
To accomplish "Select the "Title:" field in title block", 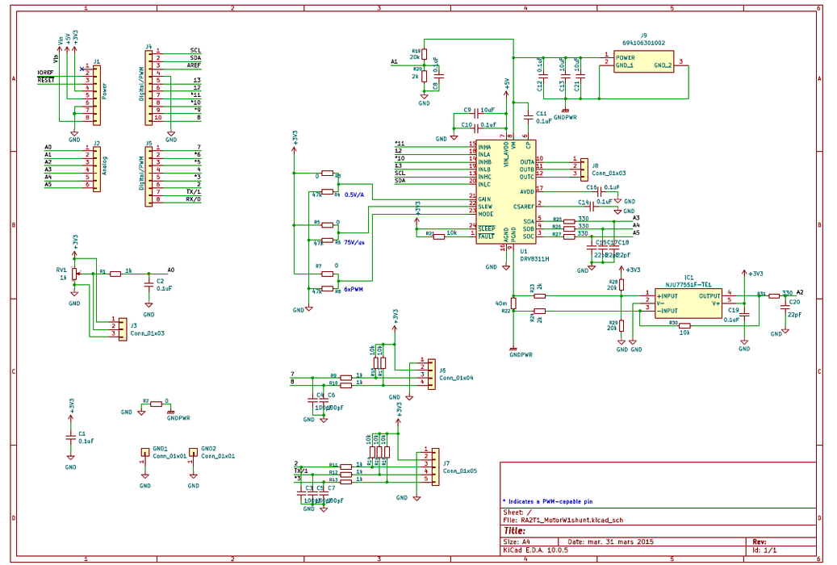I will (515, 531).
